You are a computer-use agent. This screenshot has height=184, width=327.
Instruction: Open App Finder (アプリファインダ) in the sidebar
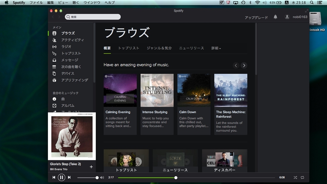click(74, 80)
